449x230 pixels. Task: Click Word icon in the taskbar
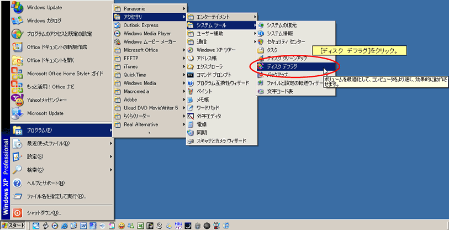click(83, 226)
